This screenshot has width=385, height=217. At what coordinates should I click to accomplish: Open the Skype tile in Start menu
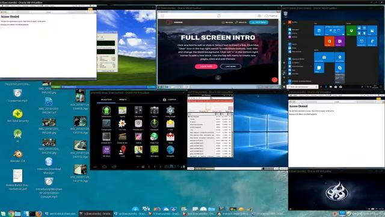tap(340, 68)
